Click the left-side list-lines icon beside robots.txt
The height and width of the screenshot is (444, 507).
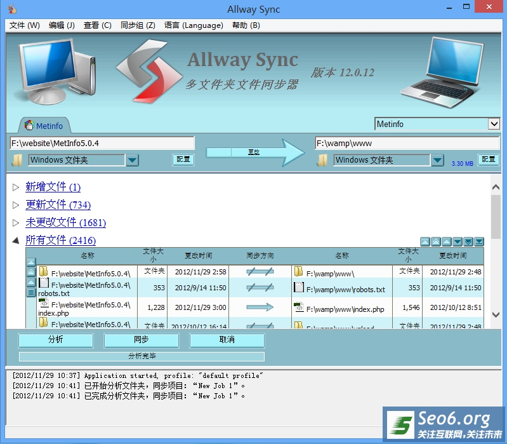pyautogui.click(x=31, y=293)
